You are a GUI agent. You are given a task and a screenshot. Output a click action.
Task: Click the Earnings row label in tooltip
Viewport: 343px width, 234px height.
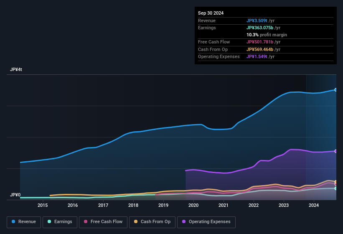point(207,28)
